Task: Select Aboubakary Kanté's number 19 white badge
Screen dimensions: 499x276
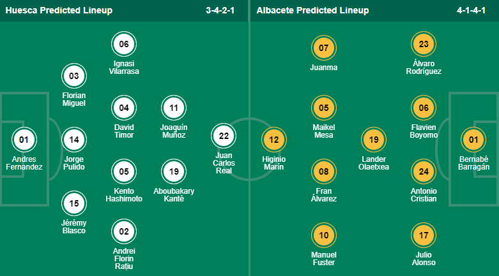Action: tap(174, 171)
